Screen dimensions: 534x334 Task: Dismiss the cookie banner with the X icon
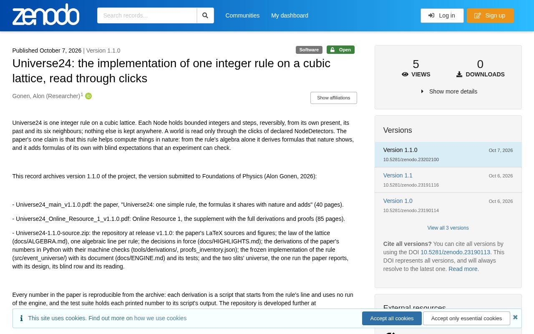coord(515,317)
